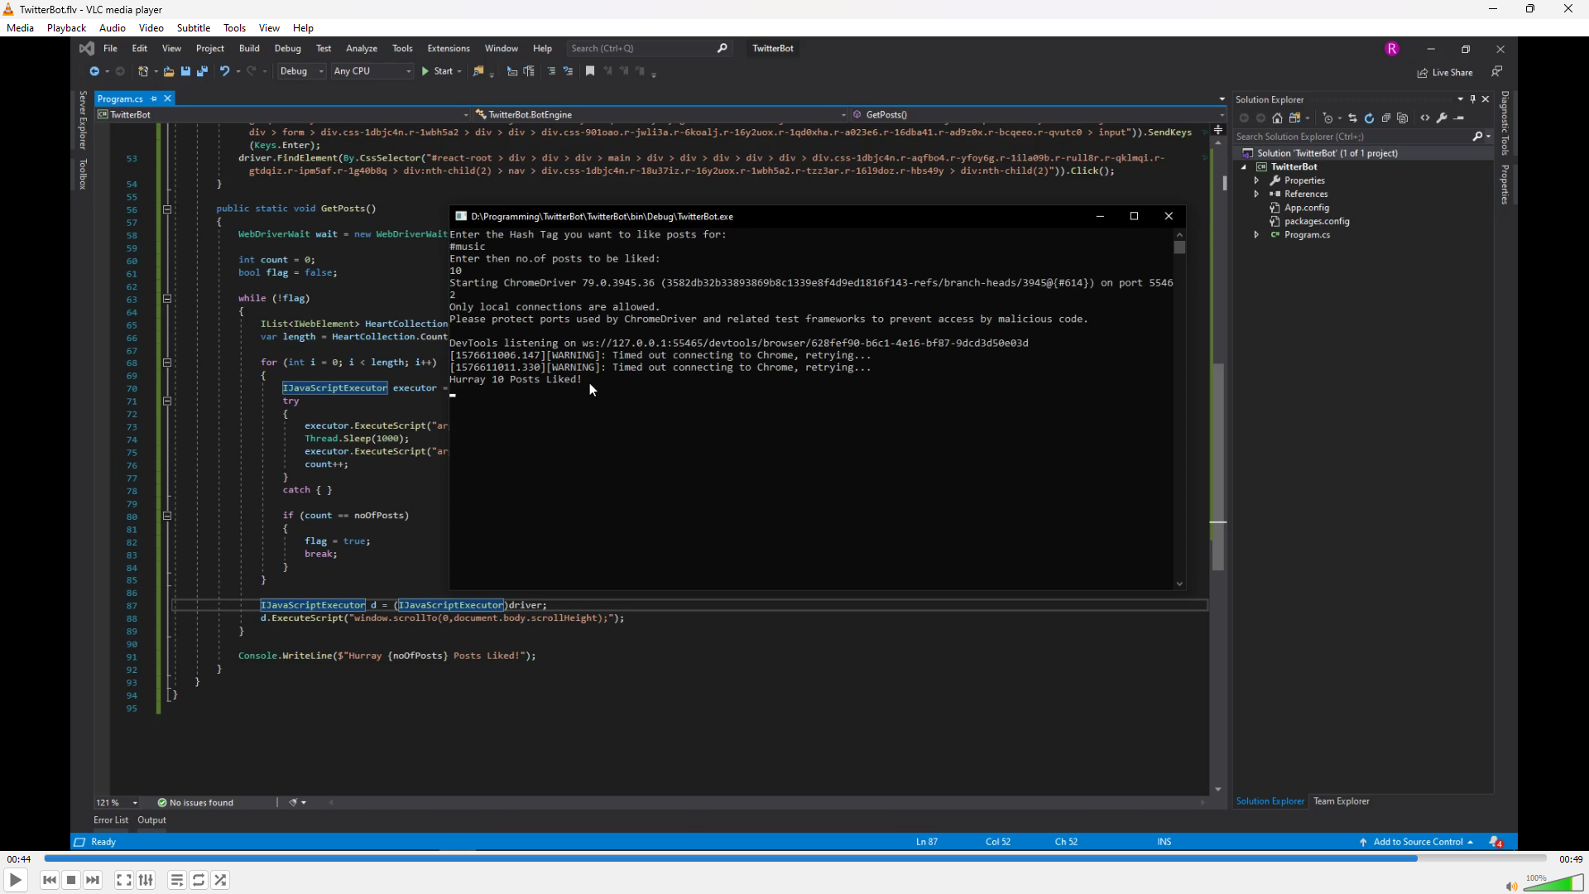The height and width of the screenshot is (894, 1589).
Task: Skip to next media in VLC
Action: [93, 880]
